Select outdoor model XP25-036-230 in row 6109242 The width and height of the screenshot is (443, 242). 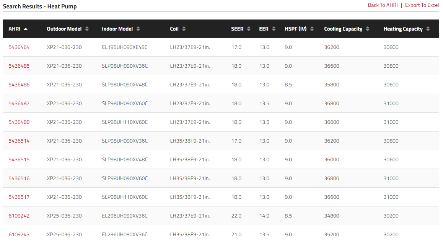pos(64,216)
